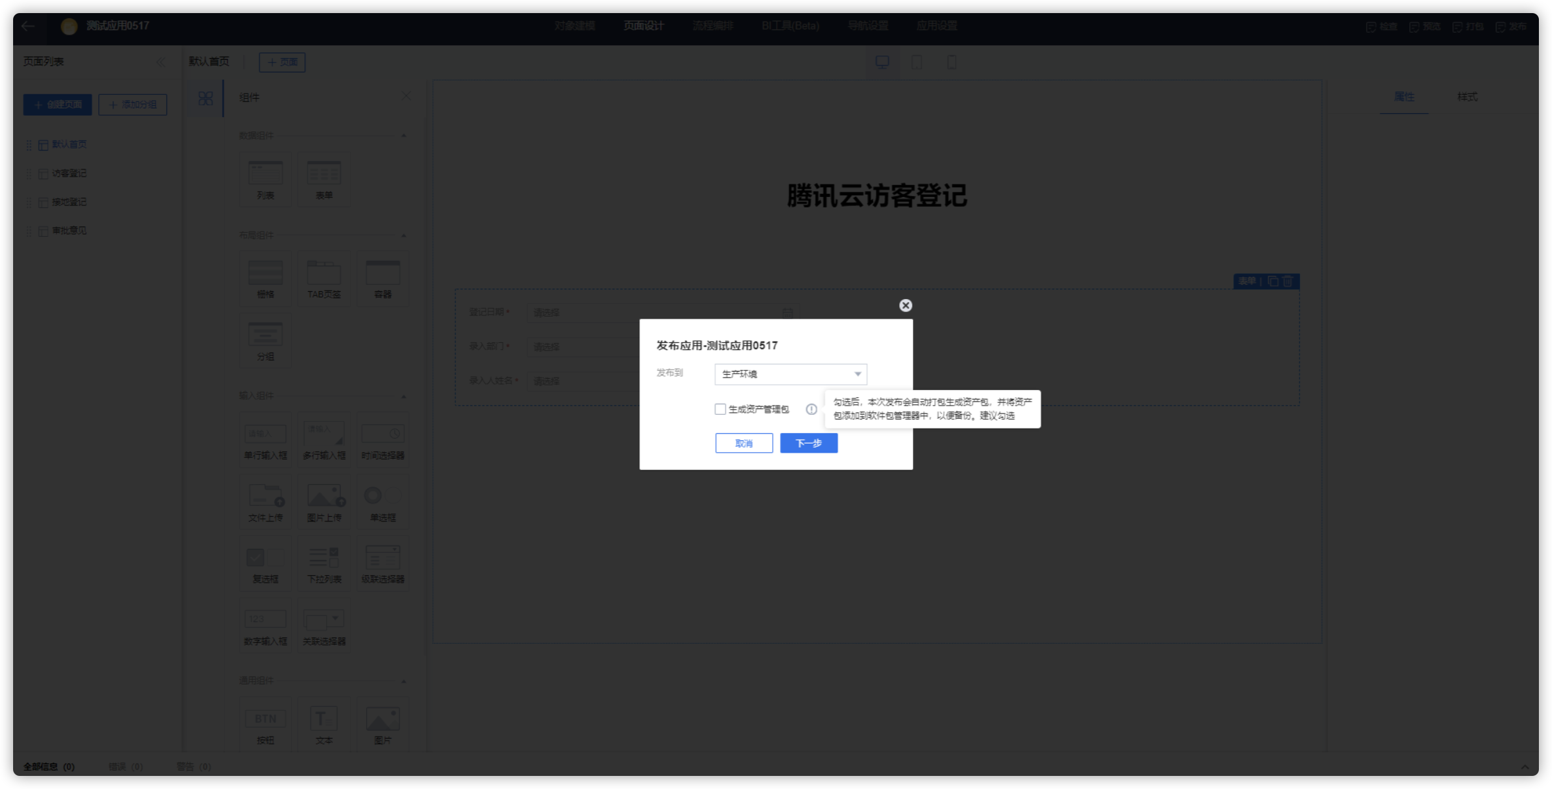Viewport: 1552px width, 789px height.
Task: Click the 取消 button in the publish dialog
Action: (x=744, y=443)
